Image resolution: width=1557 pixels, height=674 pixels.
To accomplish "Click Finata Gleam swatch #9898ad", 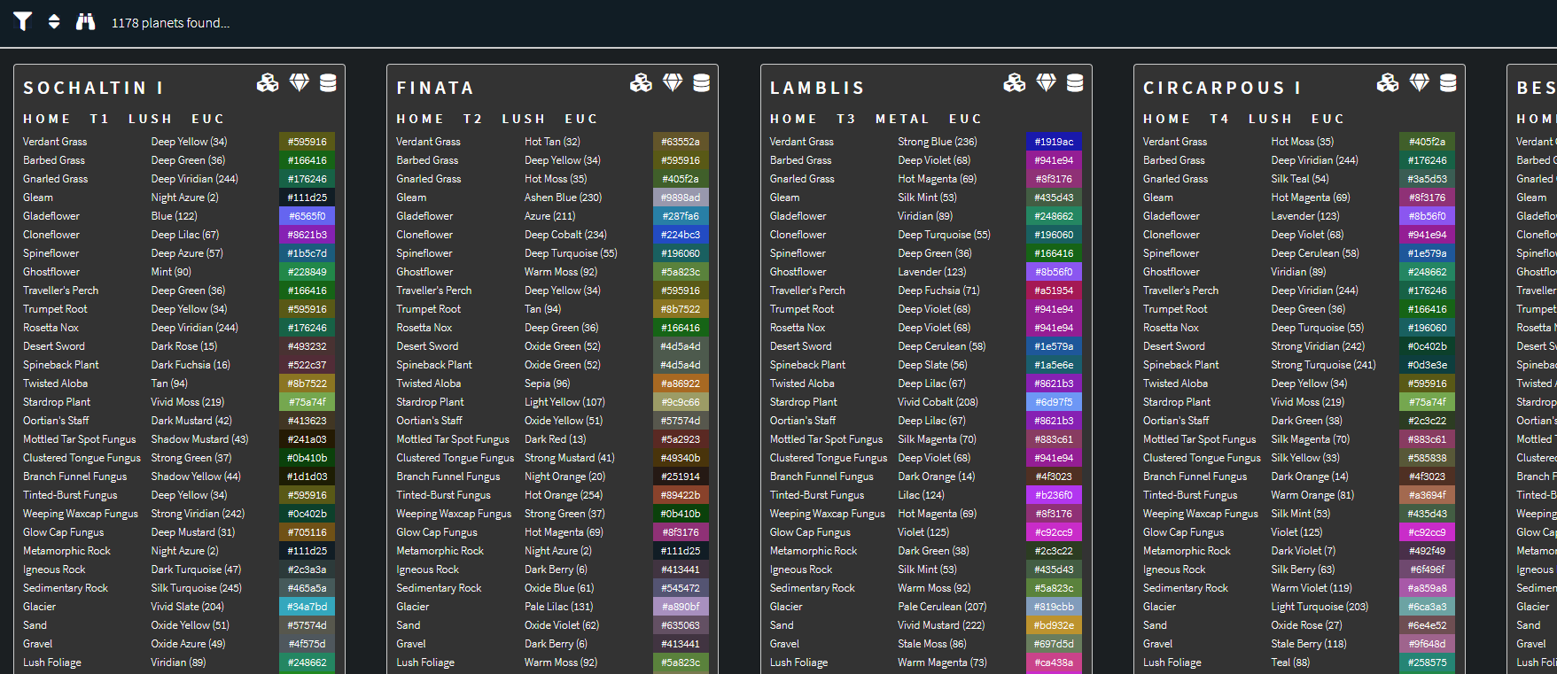I will point(681,198).
